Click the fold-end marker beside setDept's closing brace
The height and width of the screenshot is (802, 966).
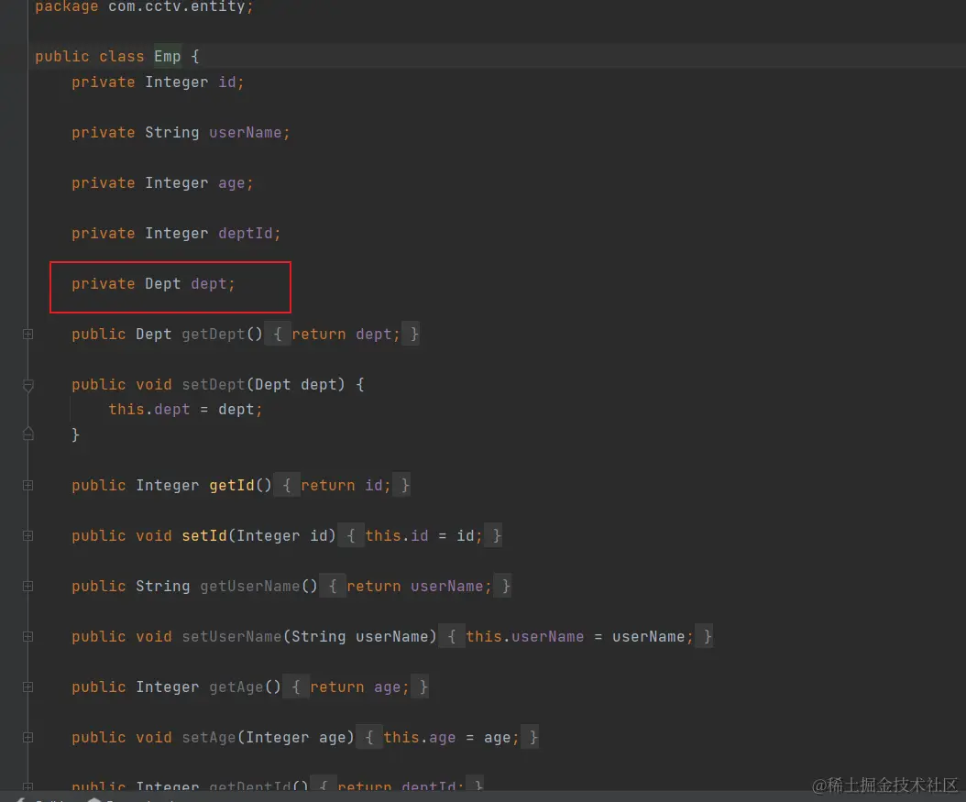click(27, 434)
